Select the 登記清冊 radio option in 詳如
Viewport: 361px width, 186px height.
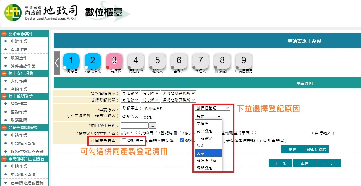[158, 133]
